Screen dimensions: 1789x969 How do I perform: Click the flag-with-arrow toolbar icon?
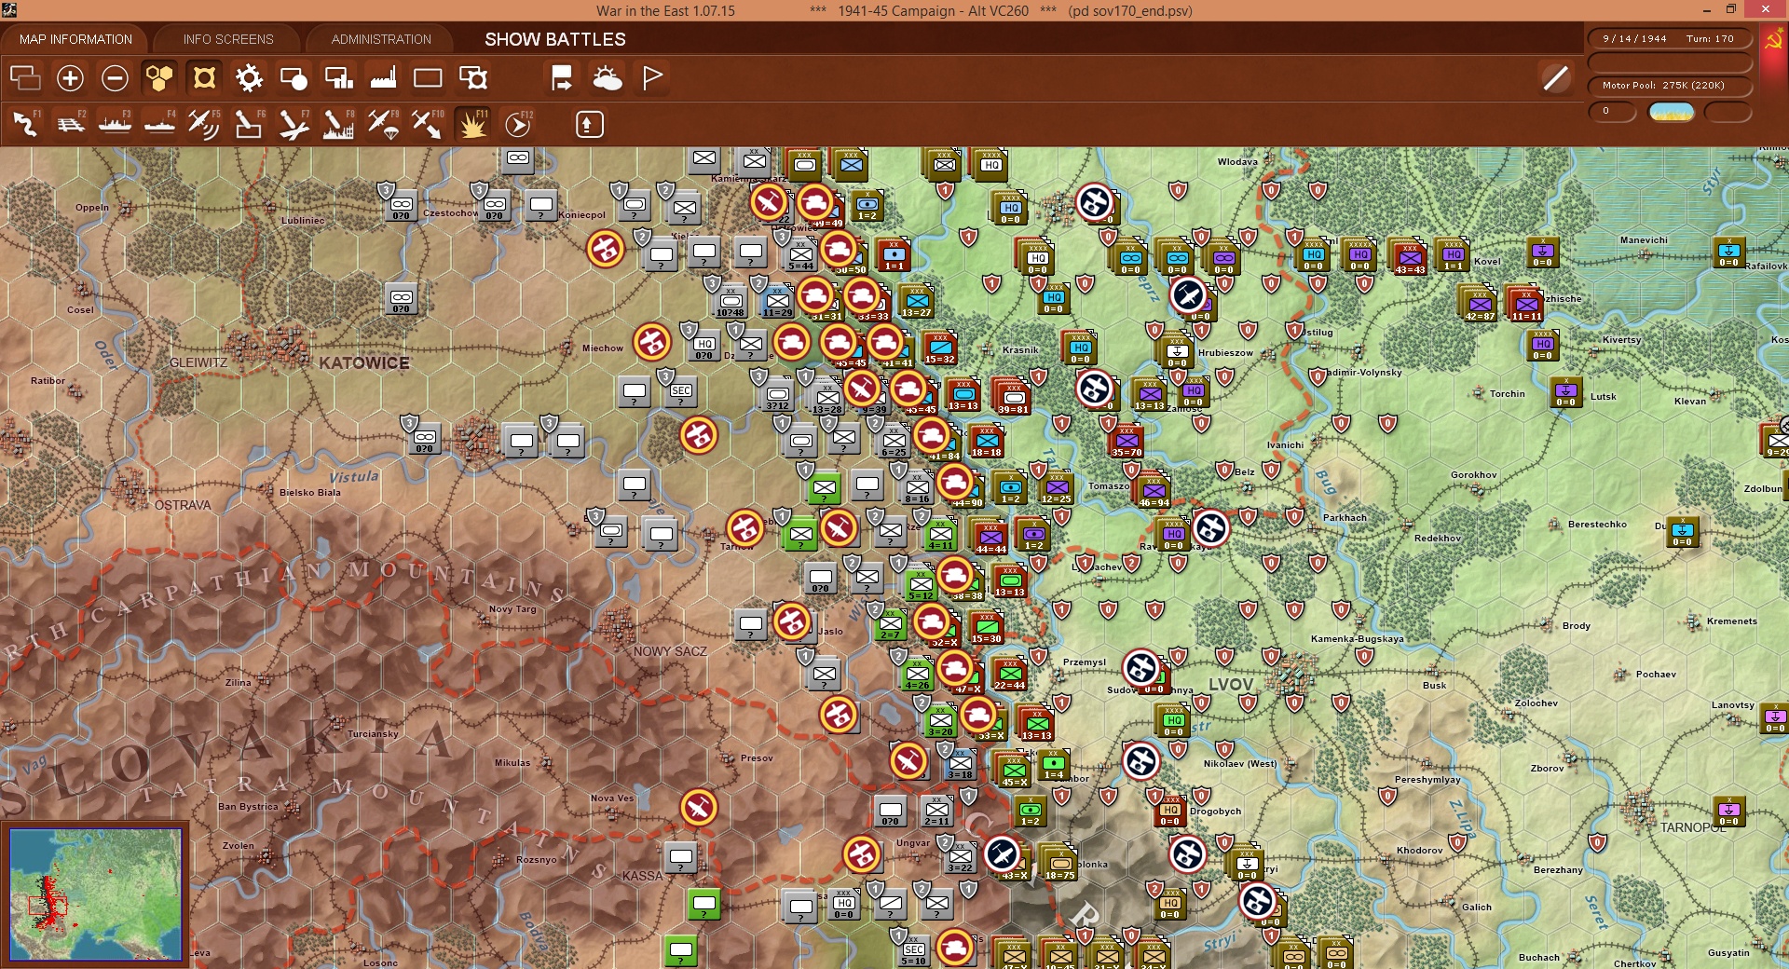tap(562, 78)
